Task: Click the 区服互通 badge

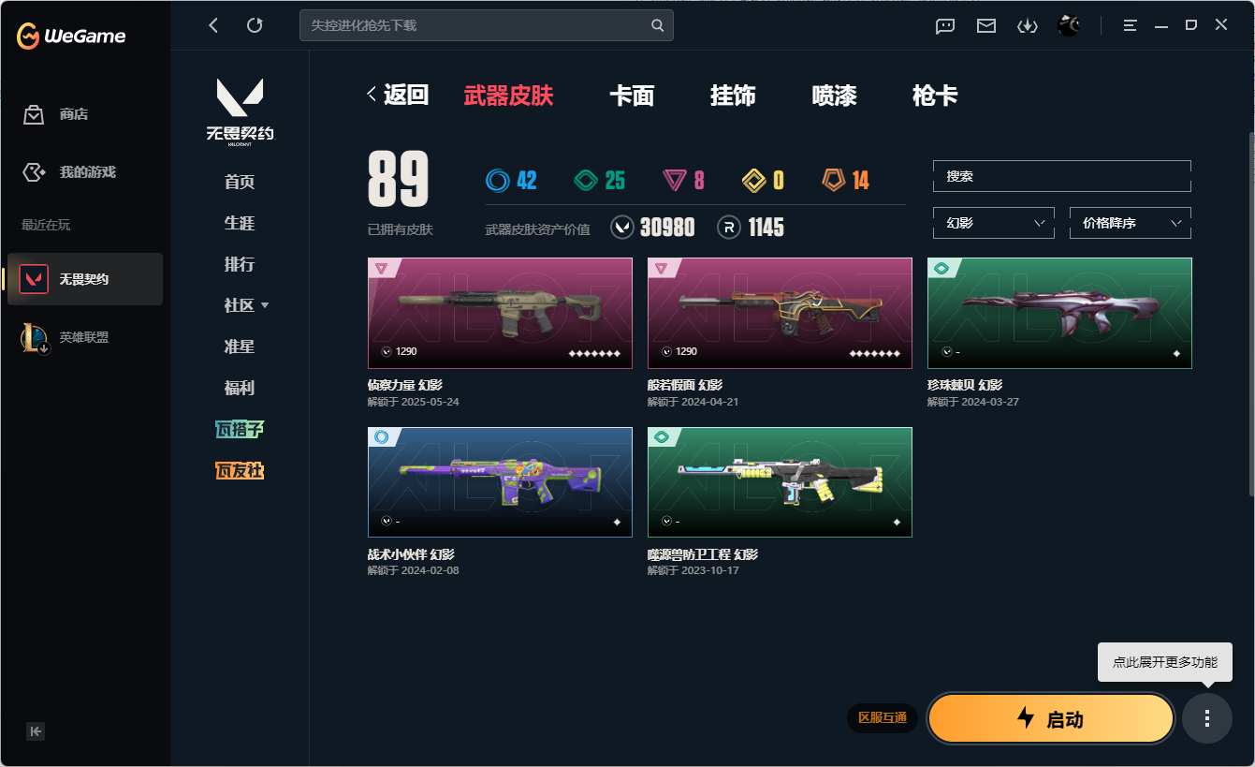Action: pyautogui.click(x=883, y=717)
